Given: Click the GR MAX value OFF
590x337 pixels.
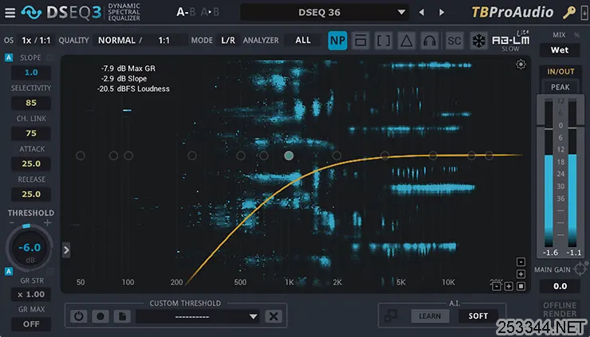Looking at the screenshot, I should tap(31, 324).
